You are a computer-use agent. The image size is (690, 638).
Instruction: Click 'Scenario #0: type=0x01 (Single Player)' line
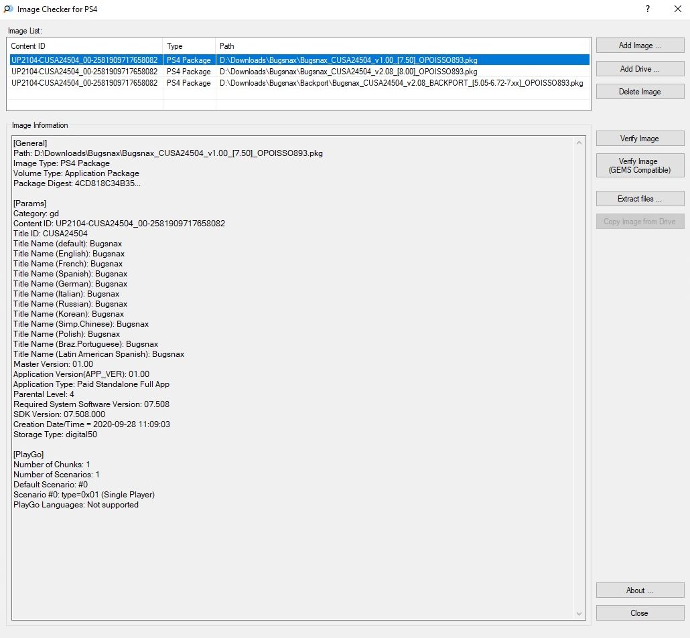click(84, 495)
